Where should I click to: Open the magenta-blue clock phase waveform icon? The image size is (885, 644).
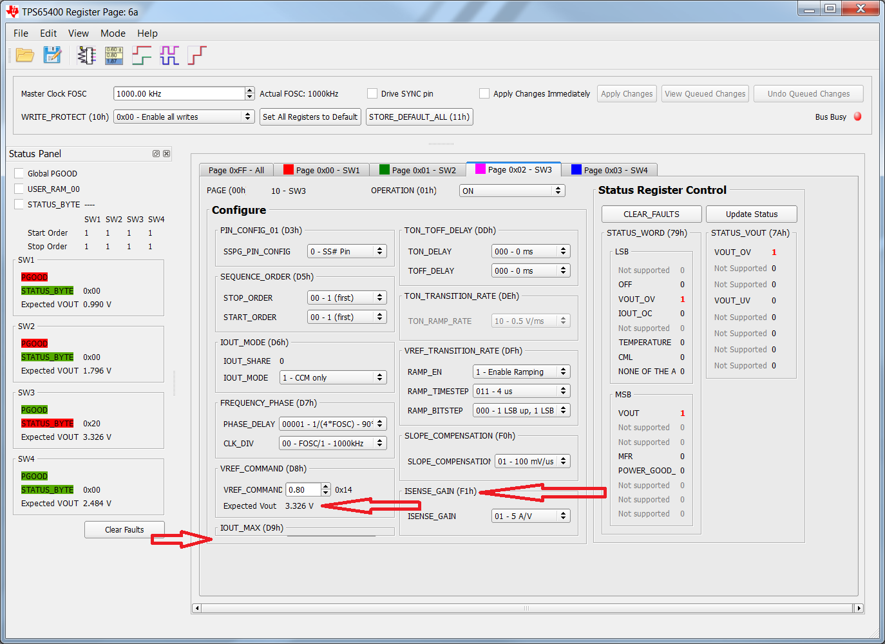(x=169, y=55)
